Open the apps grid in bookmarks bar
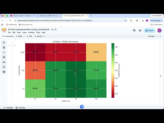 (x=2, y=25)
